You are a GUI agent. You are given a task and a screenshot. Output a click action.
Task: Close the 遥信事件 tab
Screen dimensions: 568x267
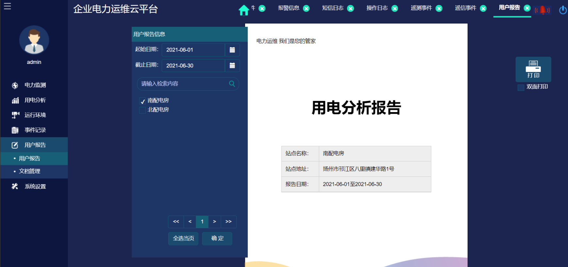483,8
